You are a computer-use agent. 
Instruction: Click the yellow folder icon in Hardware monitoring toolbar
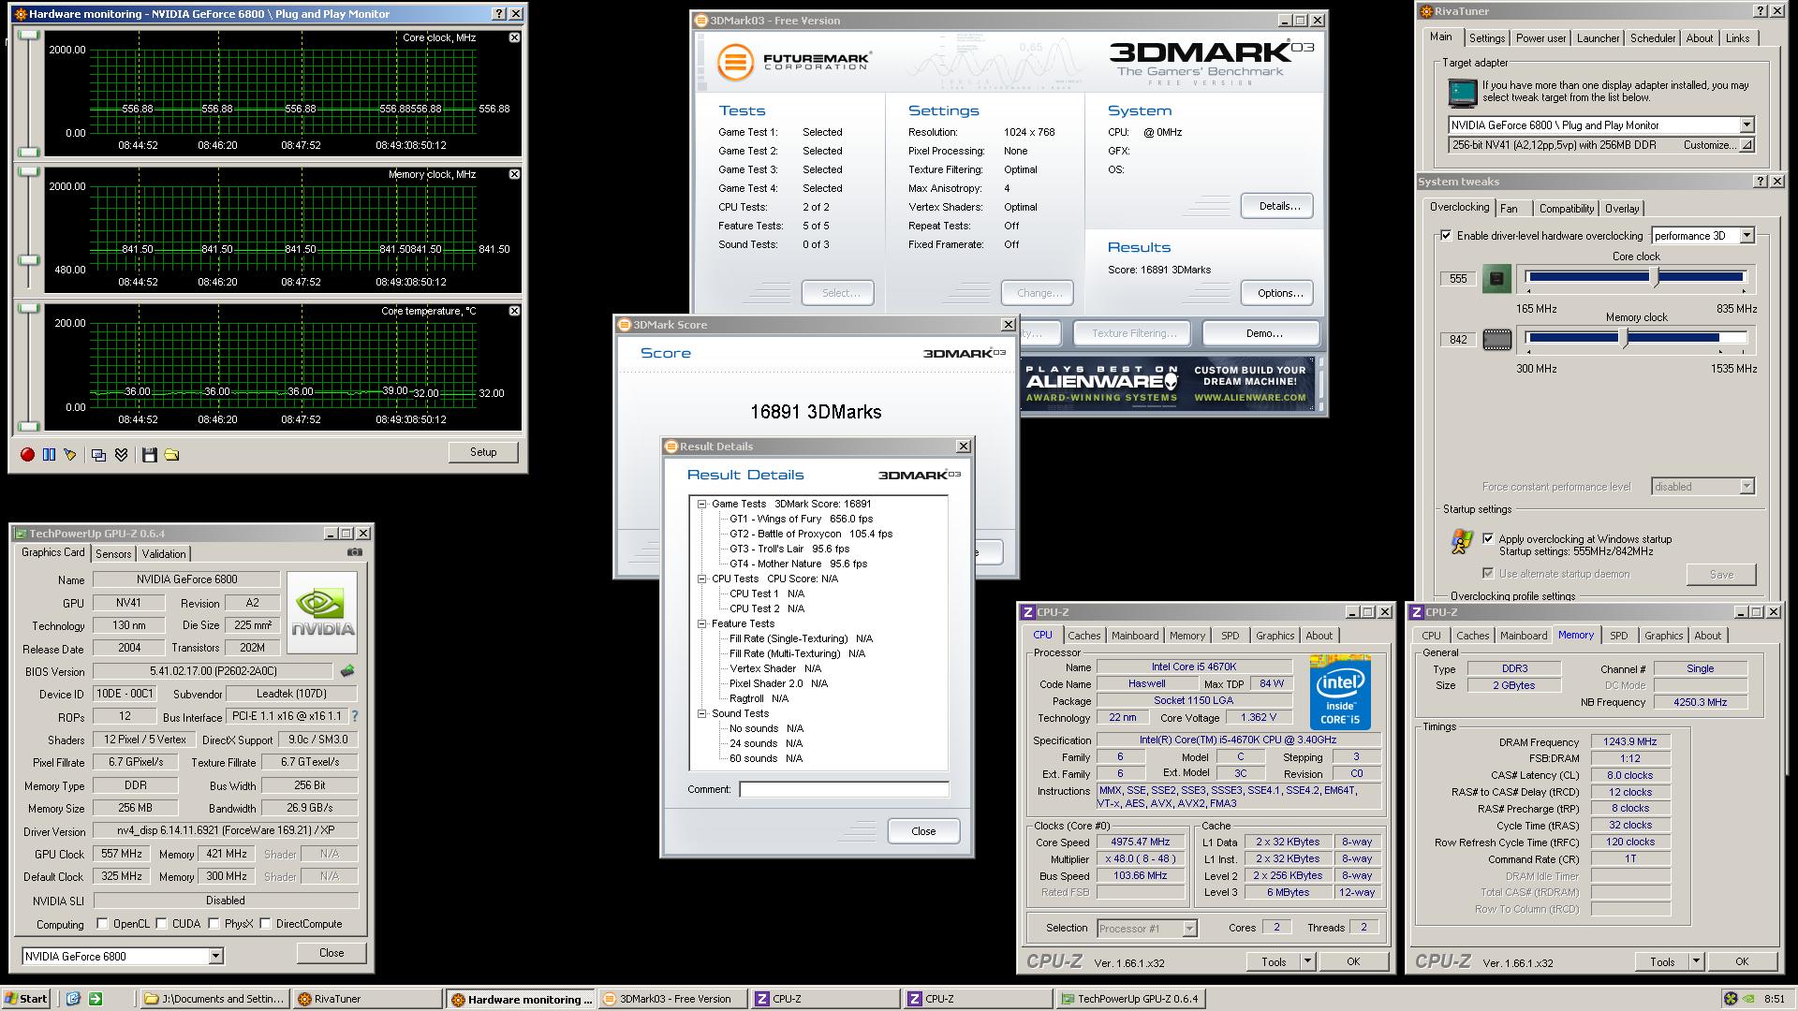click(x=171, y=455)
